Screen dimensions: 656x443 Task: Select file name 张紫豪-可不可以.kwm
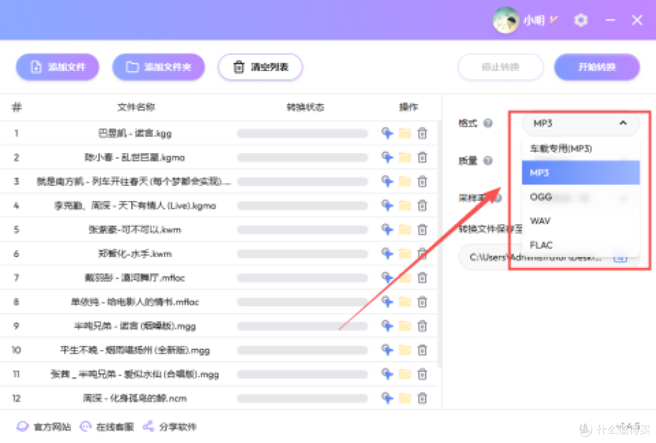click(x=135, y=230)
